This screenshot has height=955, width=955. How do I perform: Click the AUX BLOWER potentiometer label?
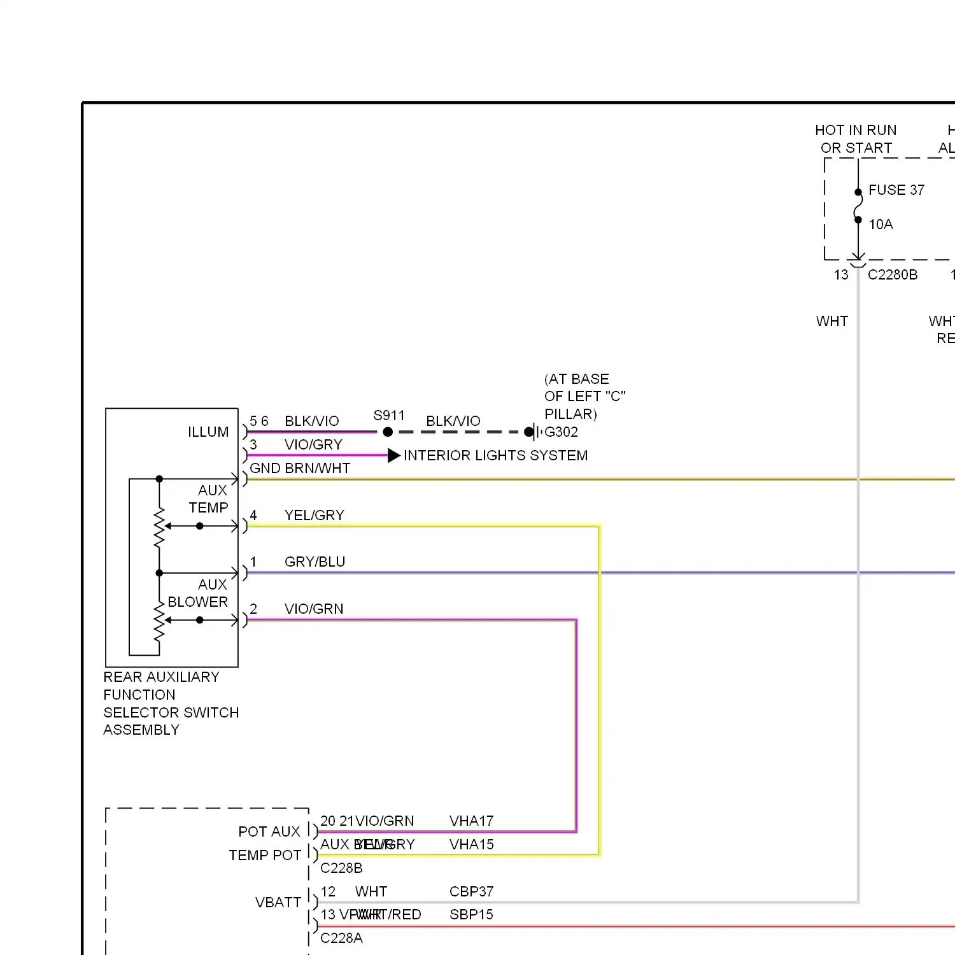(x=198, y=593)
